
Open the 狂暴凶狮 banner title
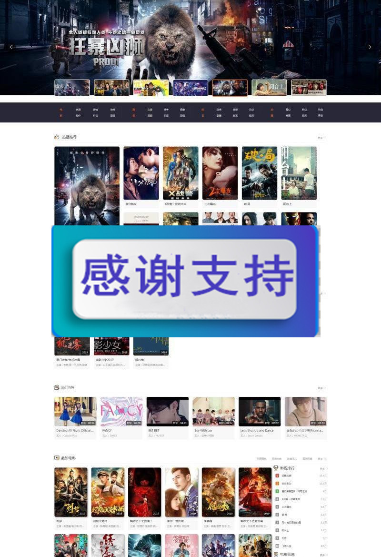click(107, 47)
